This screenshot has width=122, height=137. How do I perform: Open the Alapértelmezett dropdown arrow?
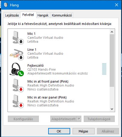coord(79,119)
